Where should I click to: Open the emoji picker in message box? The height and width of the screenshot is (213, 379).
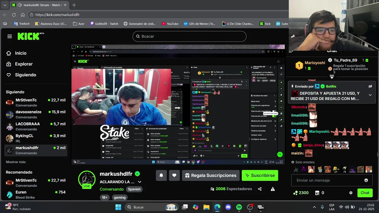366,180
